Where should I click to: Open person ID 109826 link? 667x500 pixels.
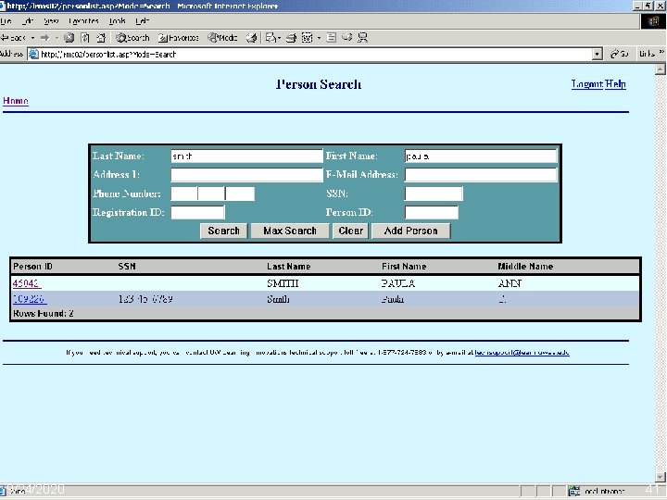[x=30, y=299]
